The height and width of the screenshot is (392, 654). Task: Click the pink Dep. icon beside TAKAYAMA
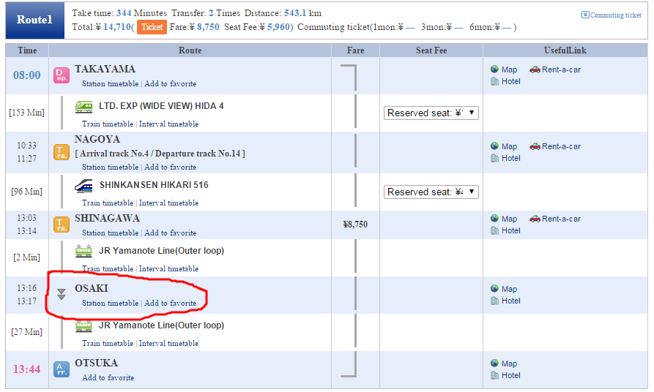pos(62,75)
